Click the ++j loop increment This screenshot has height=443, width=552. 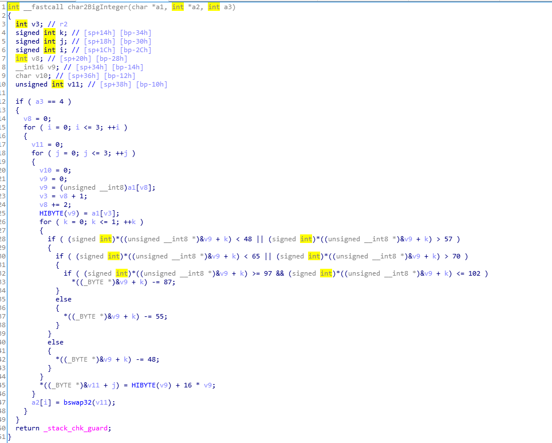tap(122, 154)
